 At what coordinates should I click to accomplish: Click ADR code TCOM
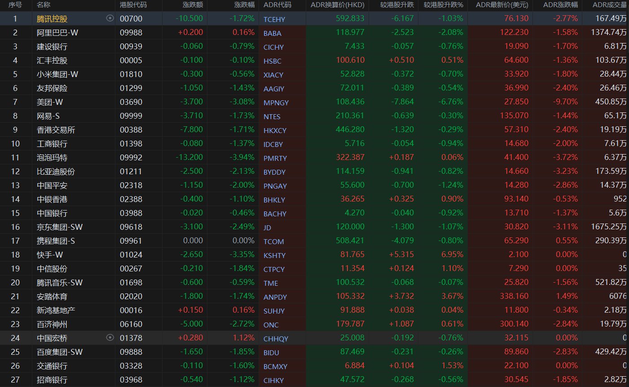274,241
